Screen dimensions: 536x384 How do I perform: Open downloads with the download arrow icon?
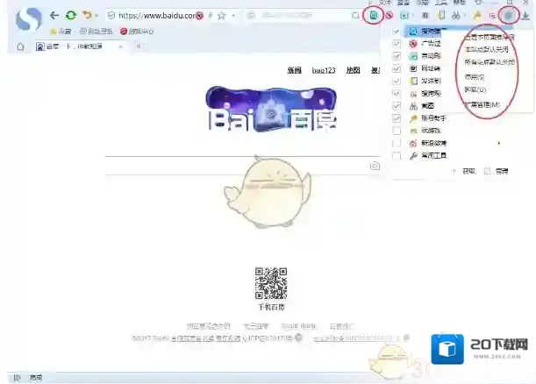click(x=525, y=16)
